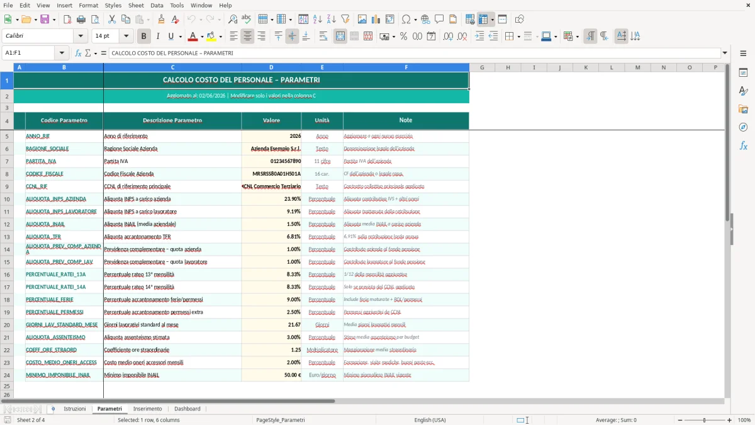The height and width of the screenshot is (425, 755).
Task: Click the Zoom in plus button
Action: coord(730,420)
